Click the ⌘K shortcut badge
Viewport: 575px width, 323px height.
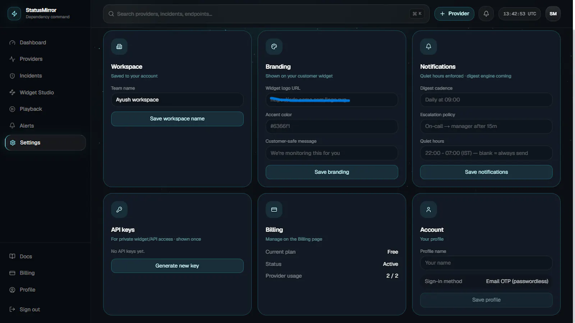point(417,14)
